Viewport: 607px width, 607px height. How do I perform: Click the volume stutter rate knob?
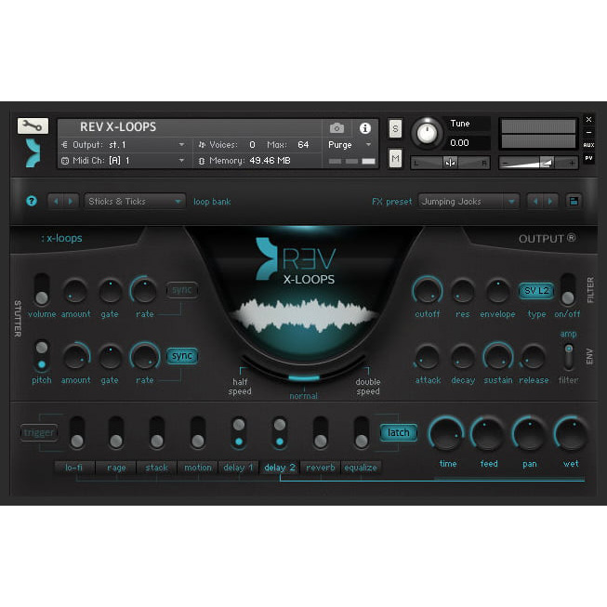144,291
